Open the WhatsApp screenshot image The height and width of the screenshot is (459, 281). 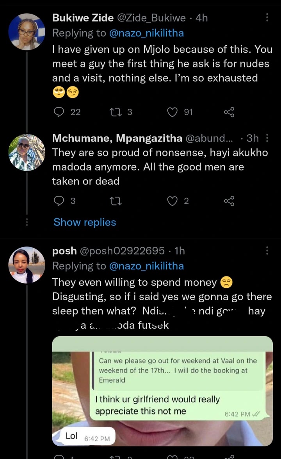(162, 391)
